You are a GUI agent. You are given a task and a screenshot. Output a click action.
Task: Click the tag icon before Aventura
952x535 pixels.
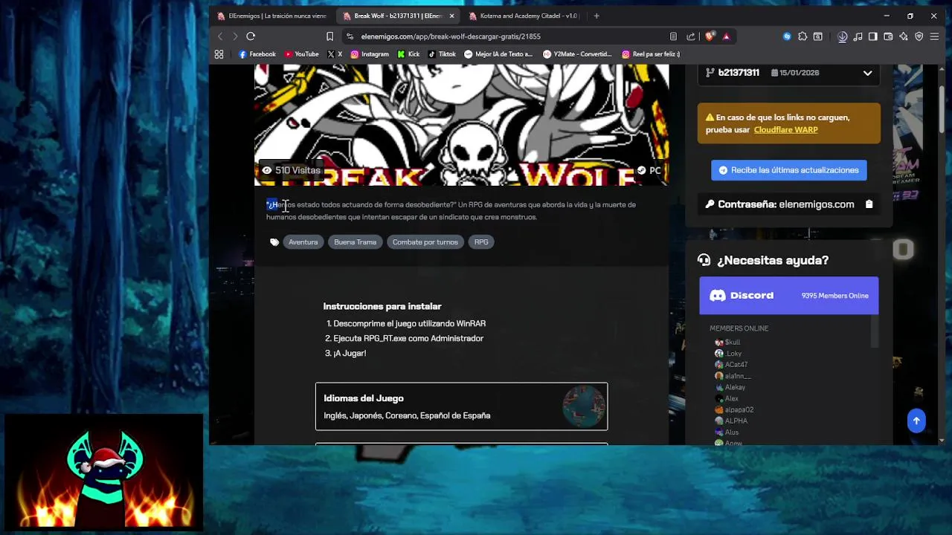[x=274, y=242]
